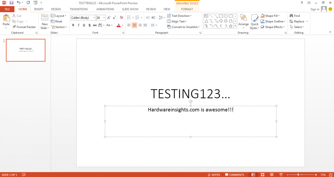Decrease font size with the smaller A icon
Image resolution: width=334 pixels, height=177 pixels.
[114, 18]
